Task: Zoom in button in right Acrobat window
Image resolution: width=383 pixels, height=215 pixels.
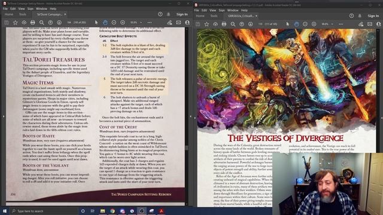Action: point(314,24)
